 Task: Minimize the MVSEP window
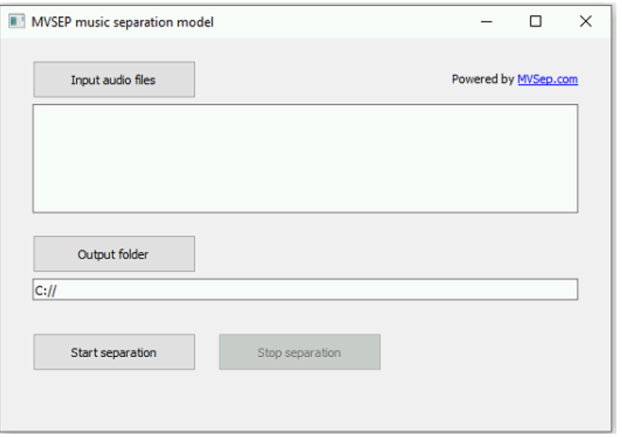click(x=486, y=22)
